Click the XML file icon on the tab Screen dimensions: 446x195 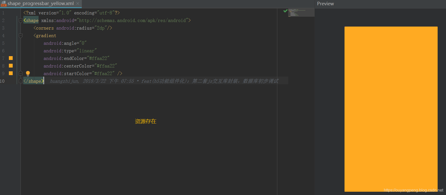click(x=4, y=4)
